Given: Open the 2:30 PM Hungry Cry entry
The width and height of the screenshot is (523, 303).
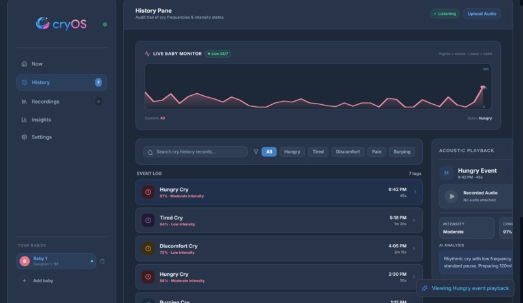Looking at the screenshot, I should 279,276.
